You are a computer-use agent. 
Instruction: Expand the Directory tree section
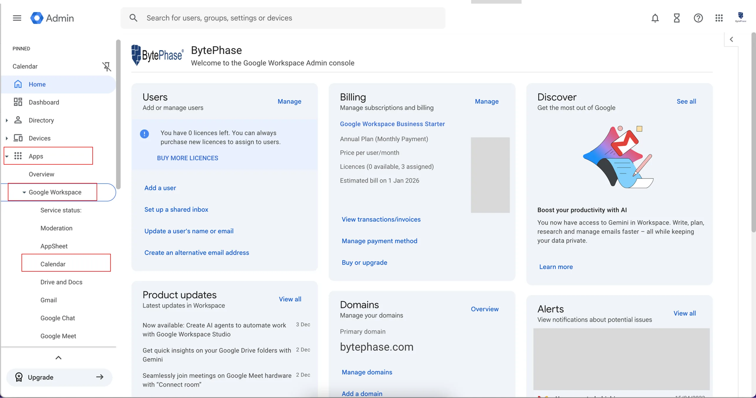(x=7, y=120)
